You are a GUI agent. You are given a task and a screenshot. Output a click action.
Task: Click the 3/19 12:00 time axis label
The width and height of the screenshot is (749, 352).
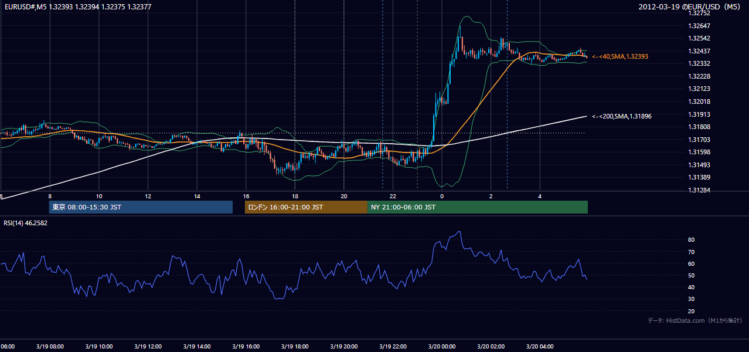pos(148,346)
